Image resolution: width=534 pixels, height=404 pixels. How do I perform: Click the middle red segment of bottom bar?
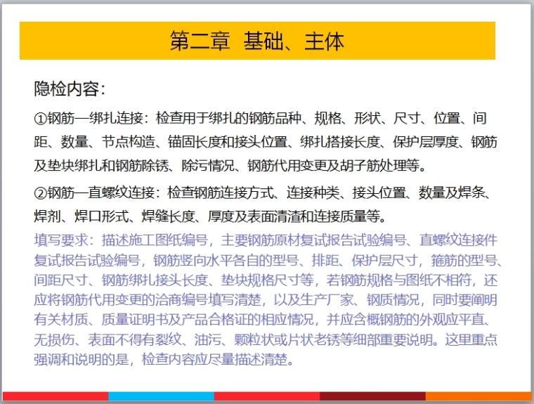tap(267, 396)
